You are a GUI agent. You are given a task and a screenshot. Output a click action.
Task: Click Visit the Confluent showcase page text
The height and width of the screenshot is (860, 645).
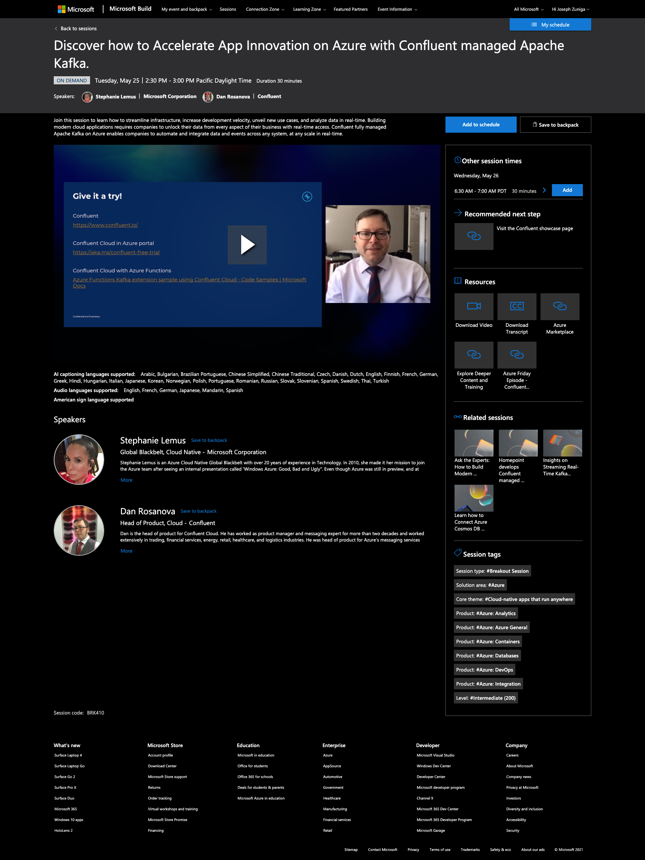pos(534,228)
